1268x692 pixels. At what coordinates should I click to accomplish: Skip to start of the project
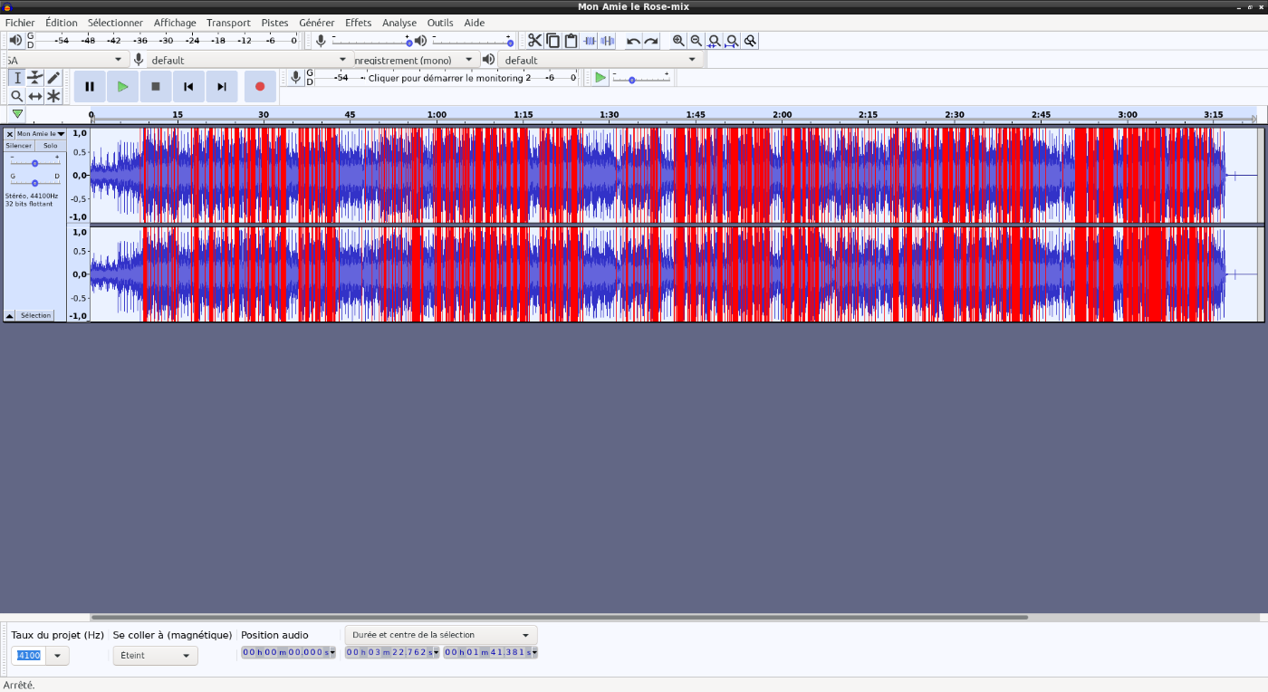tap(188, 87)
